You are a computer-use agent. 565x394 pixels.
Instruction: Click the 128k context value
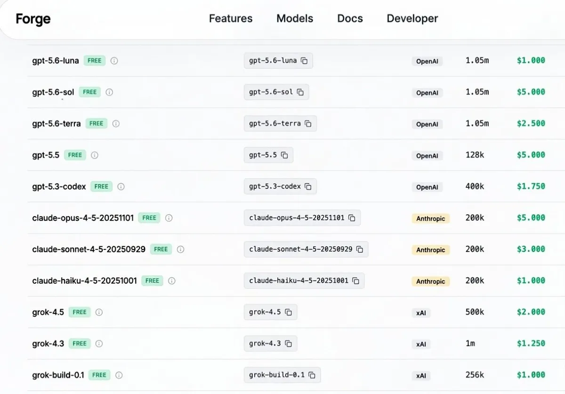click(475, 155)
